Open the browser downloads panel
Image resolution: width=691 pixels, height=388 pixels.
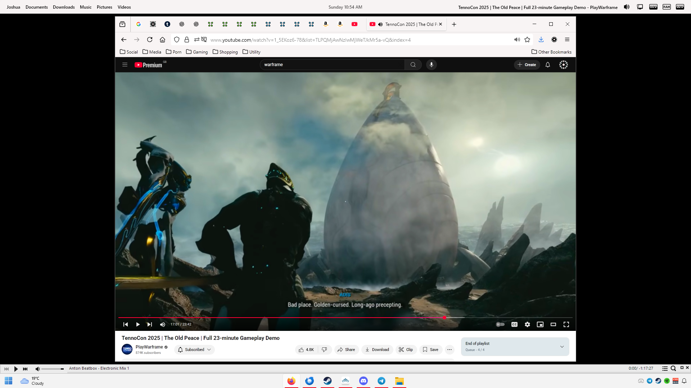coord(541,40)
